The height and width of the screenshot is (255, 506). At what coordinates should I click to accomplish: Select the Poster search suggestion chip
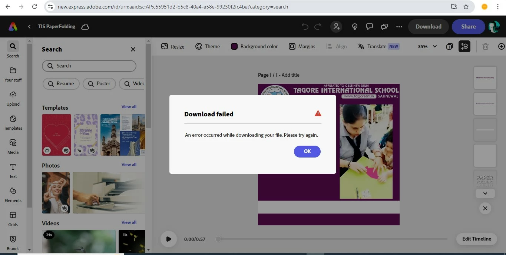[99, 83]
